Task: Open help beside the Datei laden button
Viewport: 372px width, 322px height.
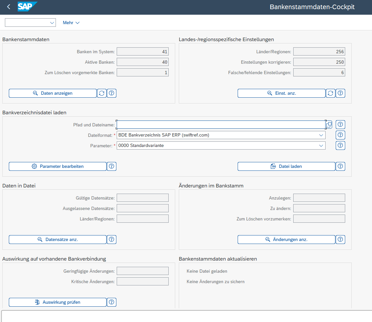Action: point(341,166)
